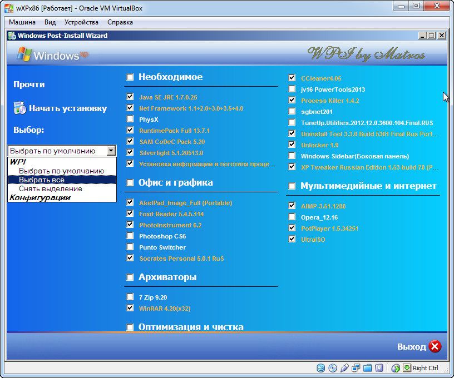The width and height of the screenshot is (454, 378).
Task: Click the RuntimePack Full 13.7.1 label
Action: point(174,131)
